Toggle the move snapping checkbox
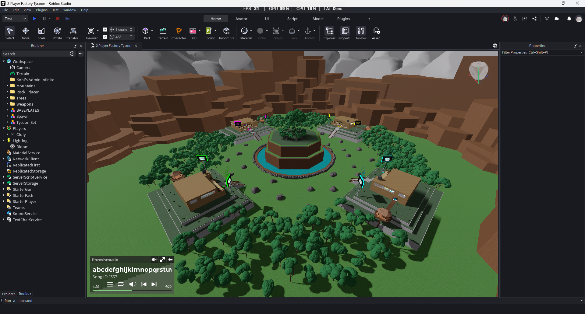Screen dimensions: 585x314 [105, 30]
